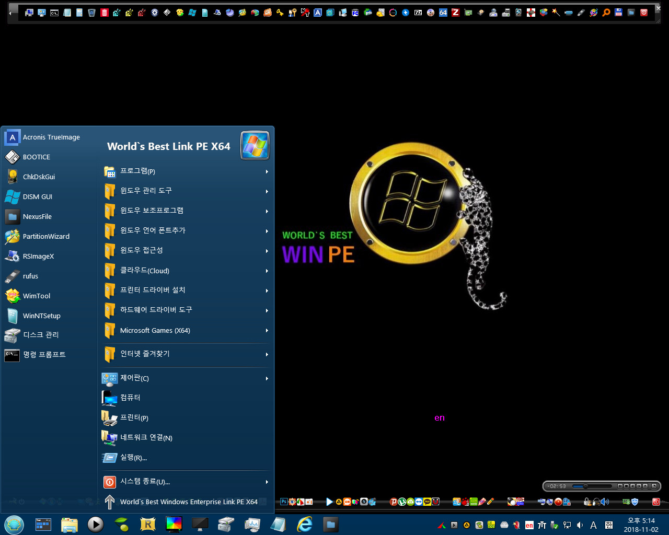Click the red power icon in bottom dock
The image size is (669, 535).
(656, 502)
